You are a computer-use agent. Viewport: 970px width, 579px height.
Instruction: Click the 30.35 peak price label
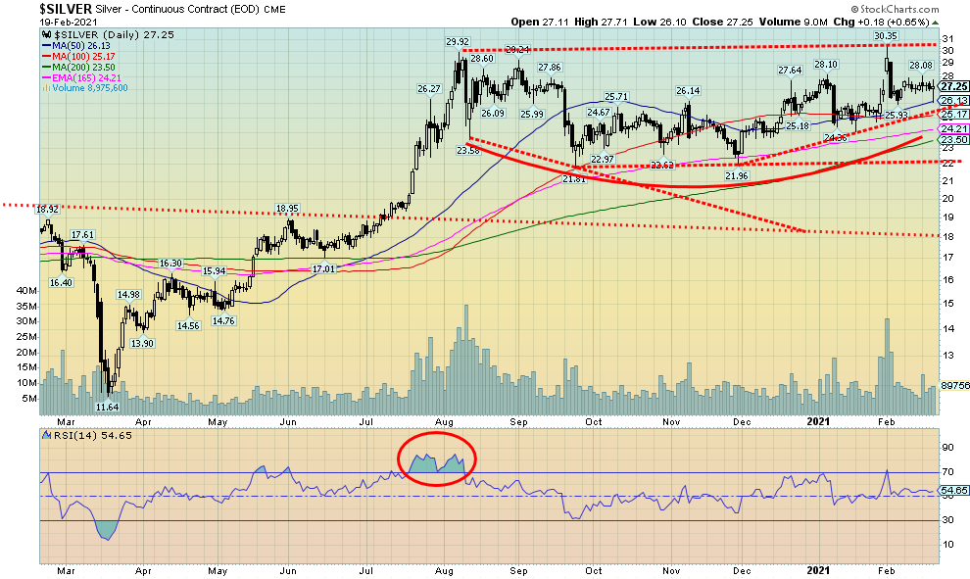coord(887,35)
